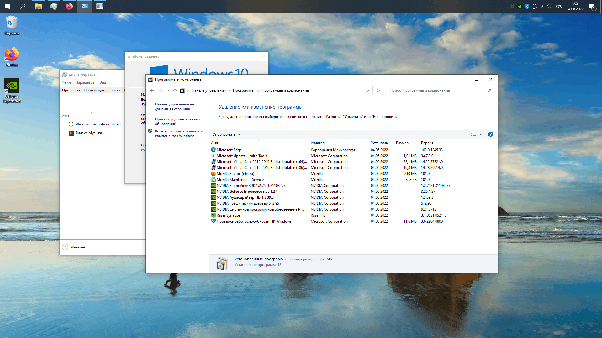Open Вид menu in Task Manager
The width and height of the screenshot is (602, 338).
click(103, 82)
